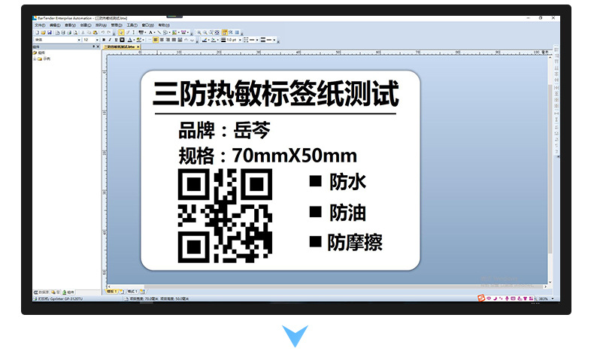Select the 品牌：岳芩 text object
594x357 pixels.
coord(225,130)
